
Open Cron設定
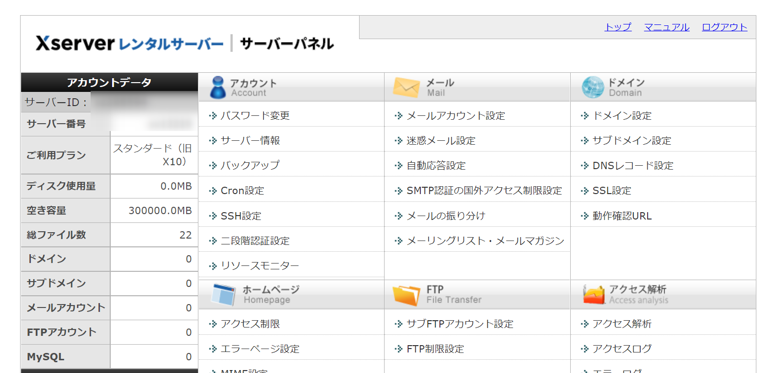tap(242, 190)
